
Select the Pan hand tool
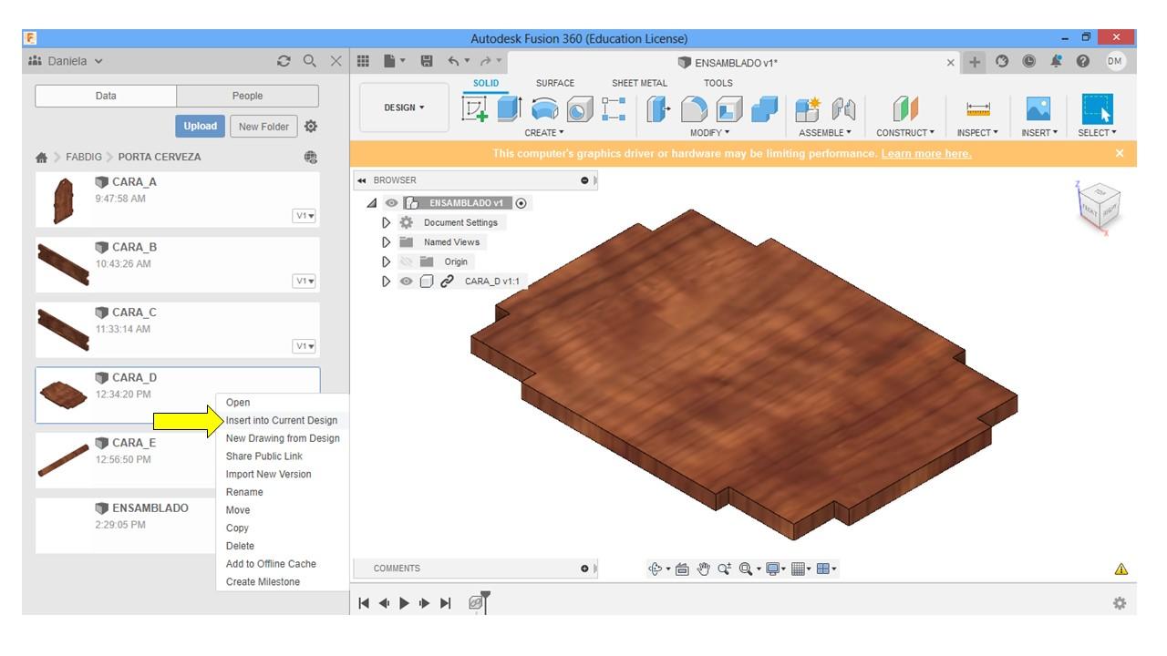703,569
